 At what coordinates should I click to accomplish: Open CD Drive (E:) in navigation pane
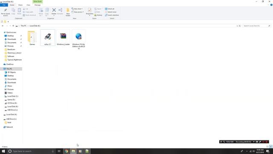point(12,103)
